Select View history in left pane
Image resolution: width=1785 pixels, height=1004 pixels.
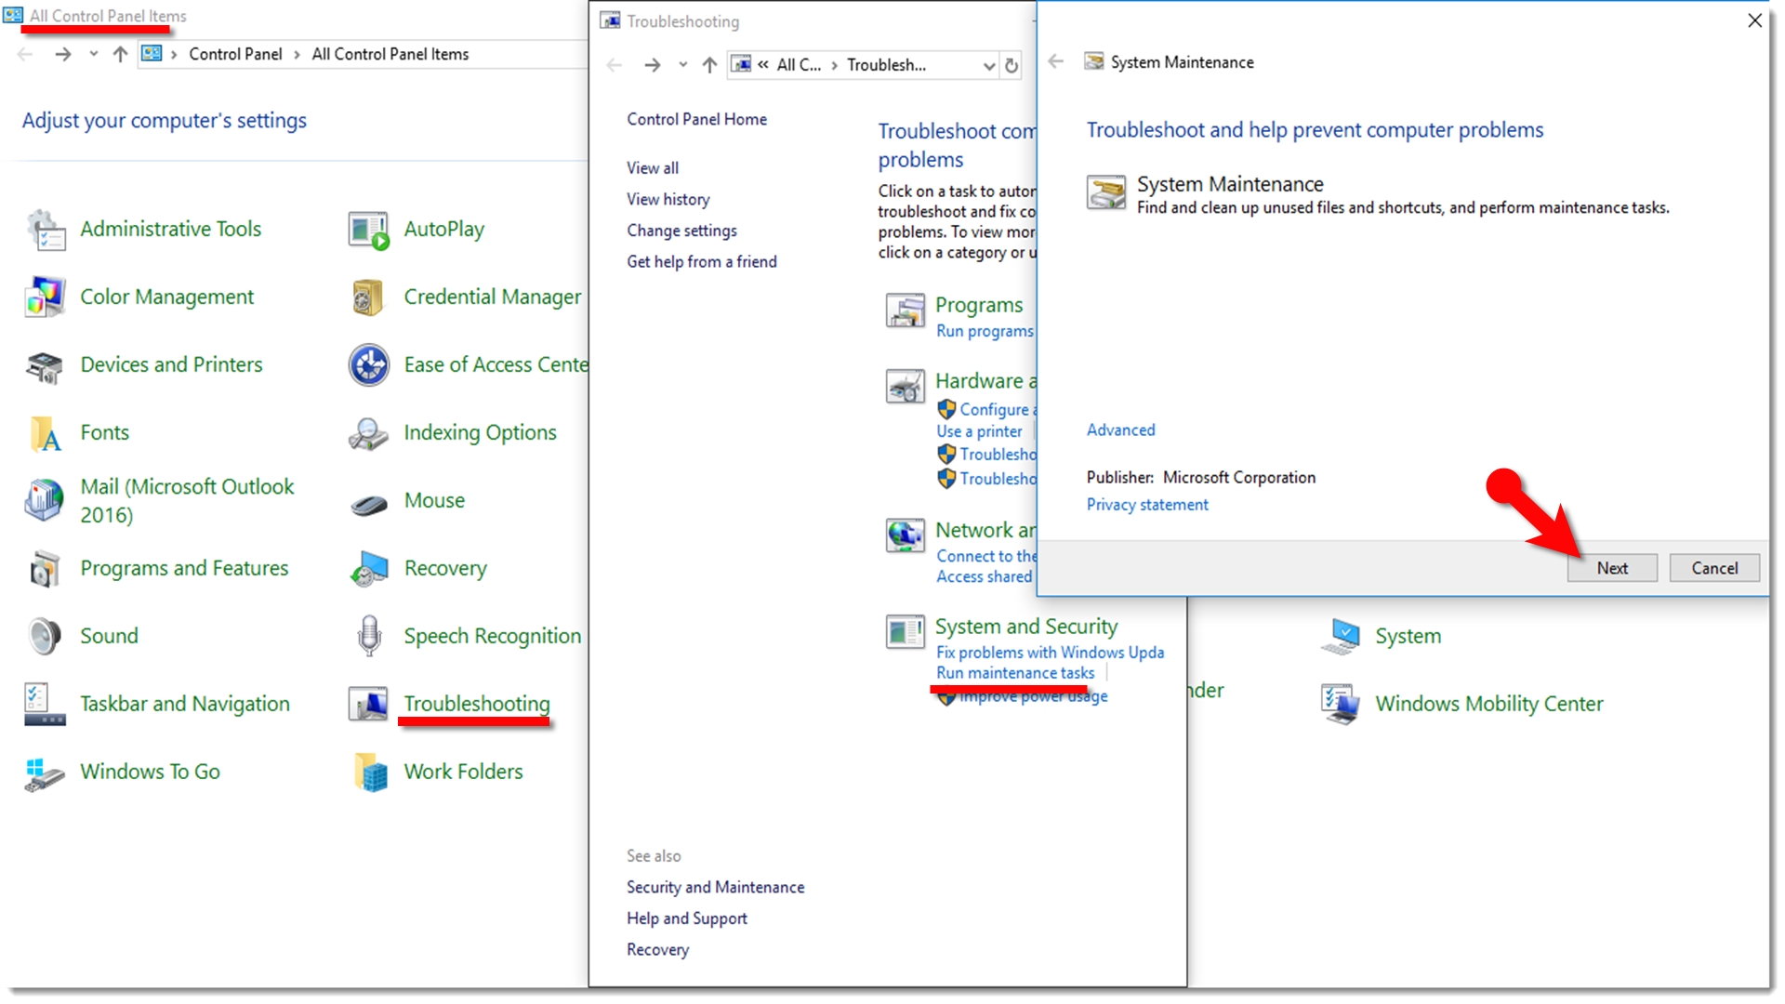click(668, 199)
